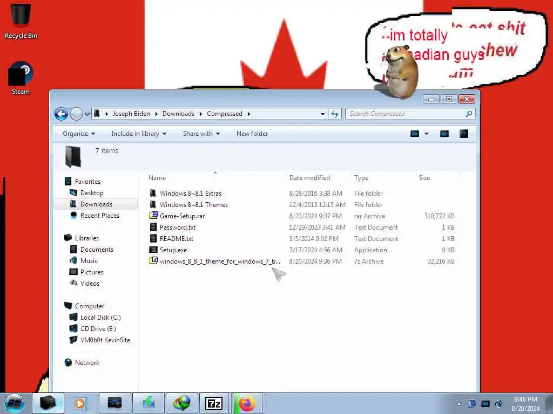The height and width of the screenshot is (414, 553).
Task: Open the media player taskbar icon
Action: coord(80,403)
